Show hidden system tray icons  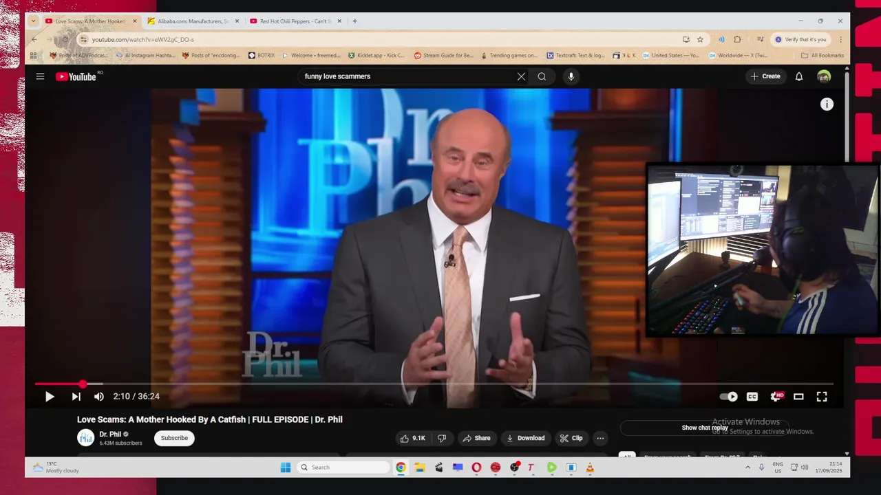[747, 467]
